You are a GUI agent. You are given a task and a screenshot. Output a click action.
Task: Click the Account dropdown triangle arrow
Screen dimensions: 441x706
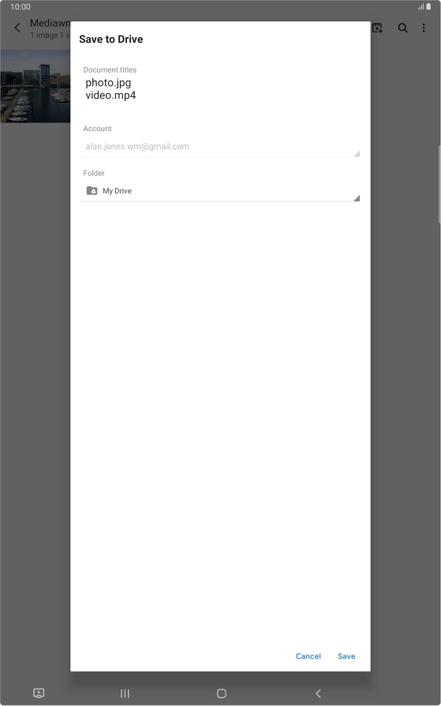pos(357,153)
